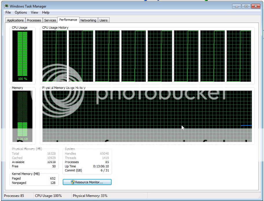Click the Task Manager title bar icon
The height and width of the screenshot is (201, 264).
[x=6, y=6]
